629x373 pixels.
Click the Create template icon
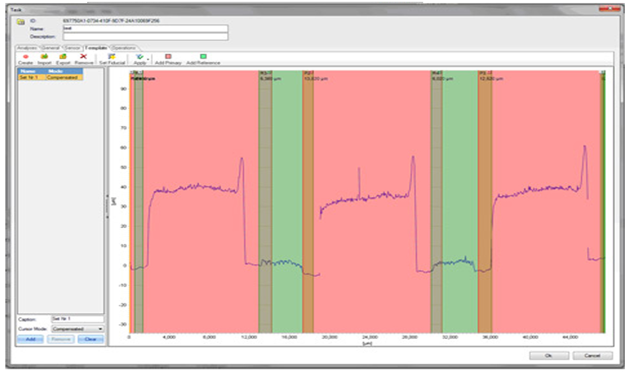(x=26, y=57)
